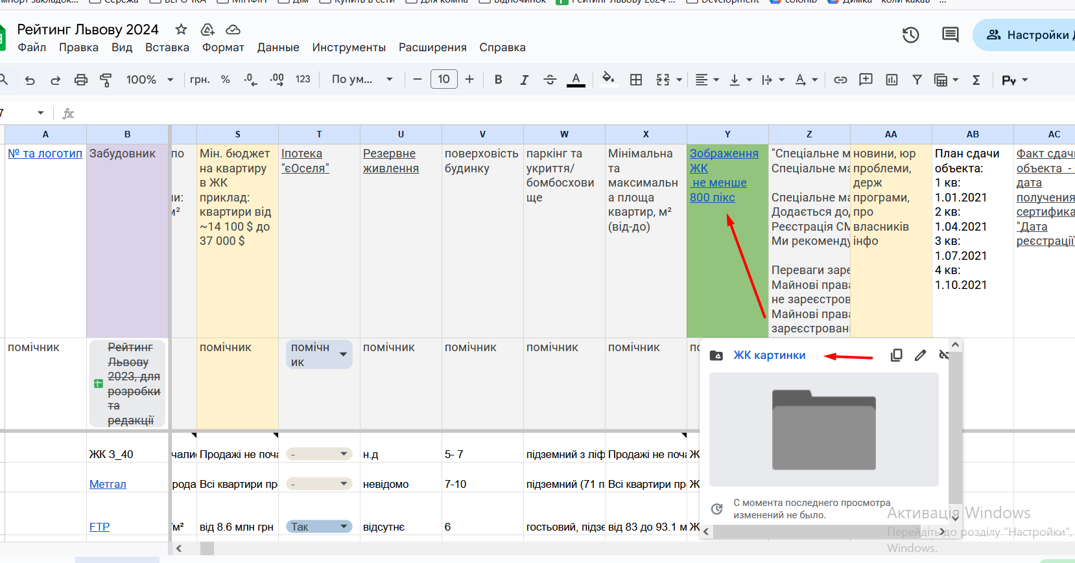
Task: Open the version history clock icon
Action: coord(911,35)
